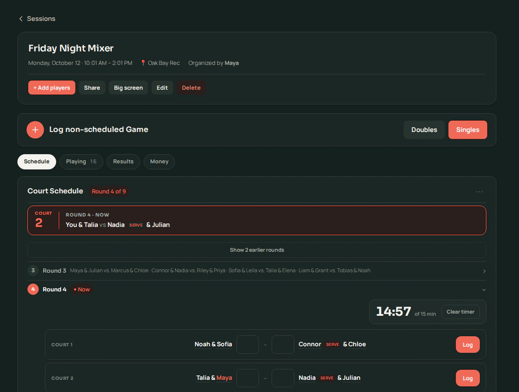The height and width of the screenshot is (392, 519).
Task: Click the round plus icon for non-scheduled game
Action: [35, 130]
